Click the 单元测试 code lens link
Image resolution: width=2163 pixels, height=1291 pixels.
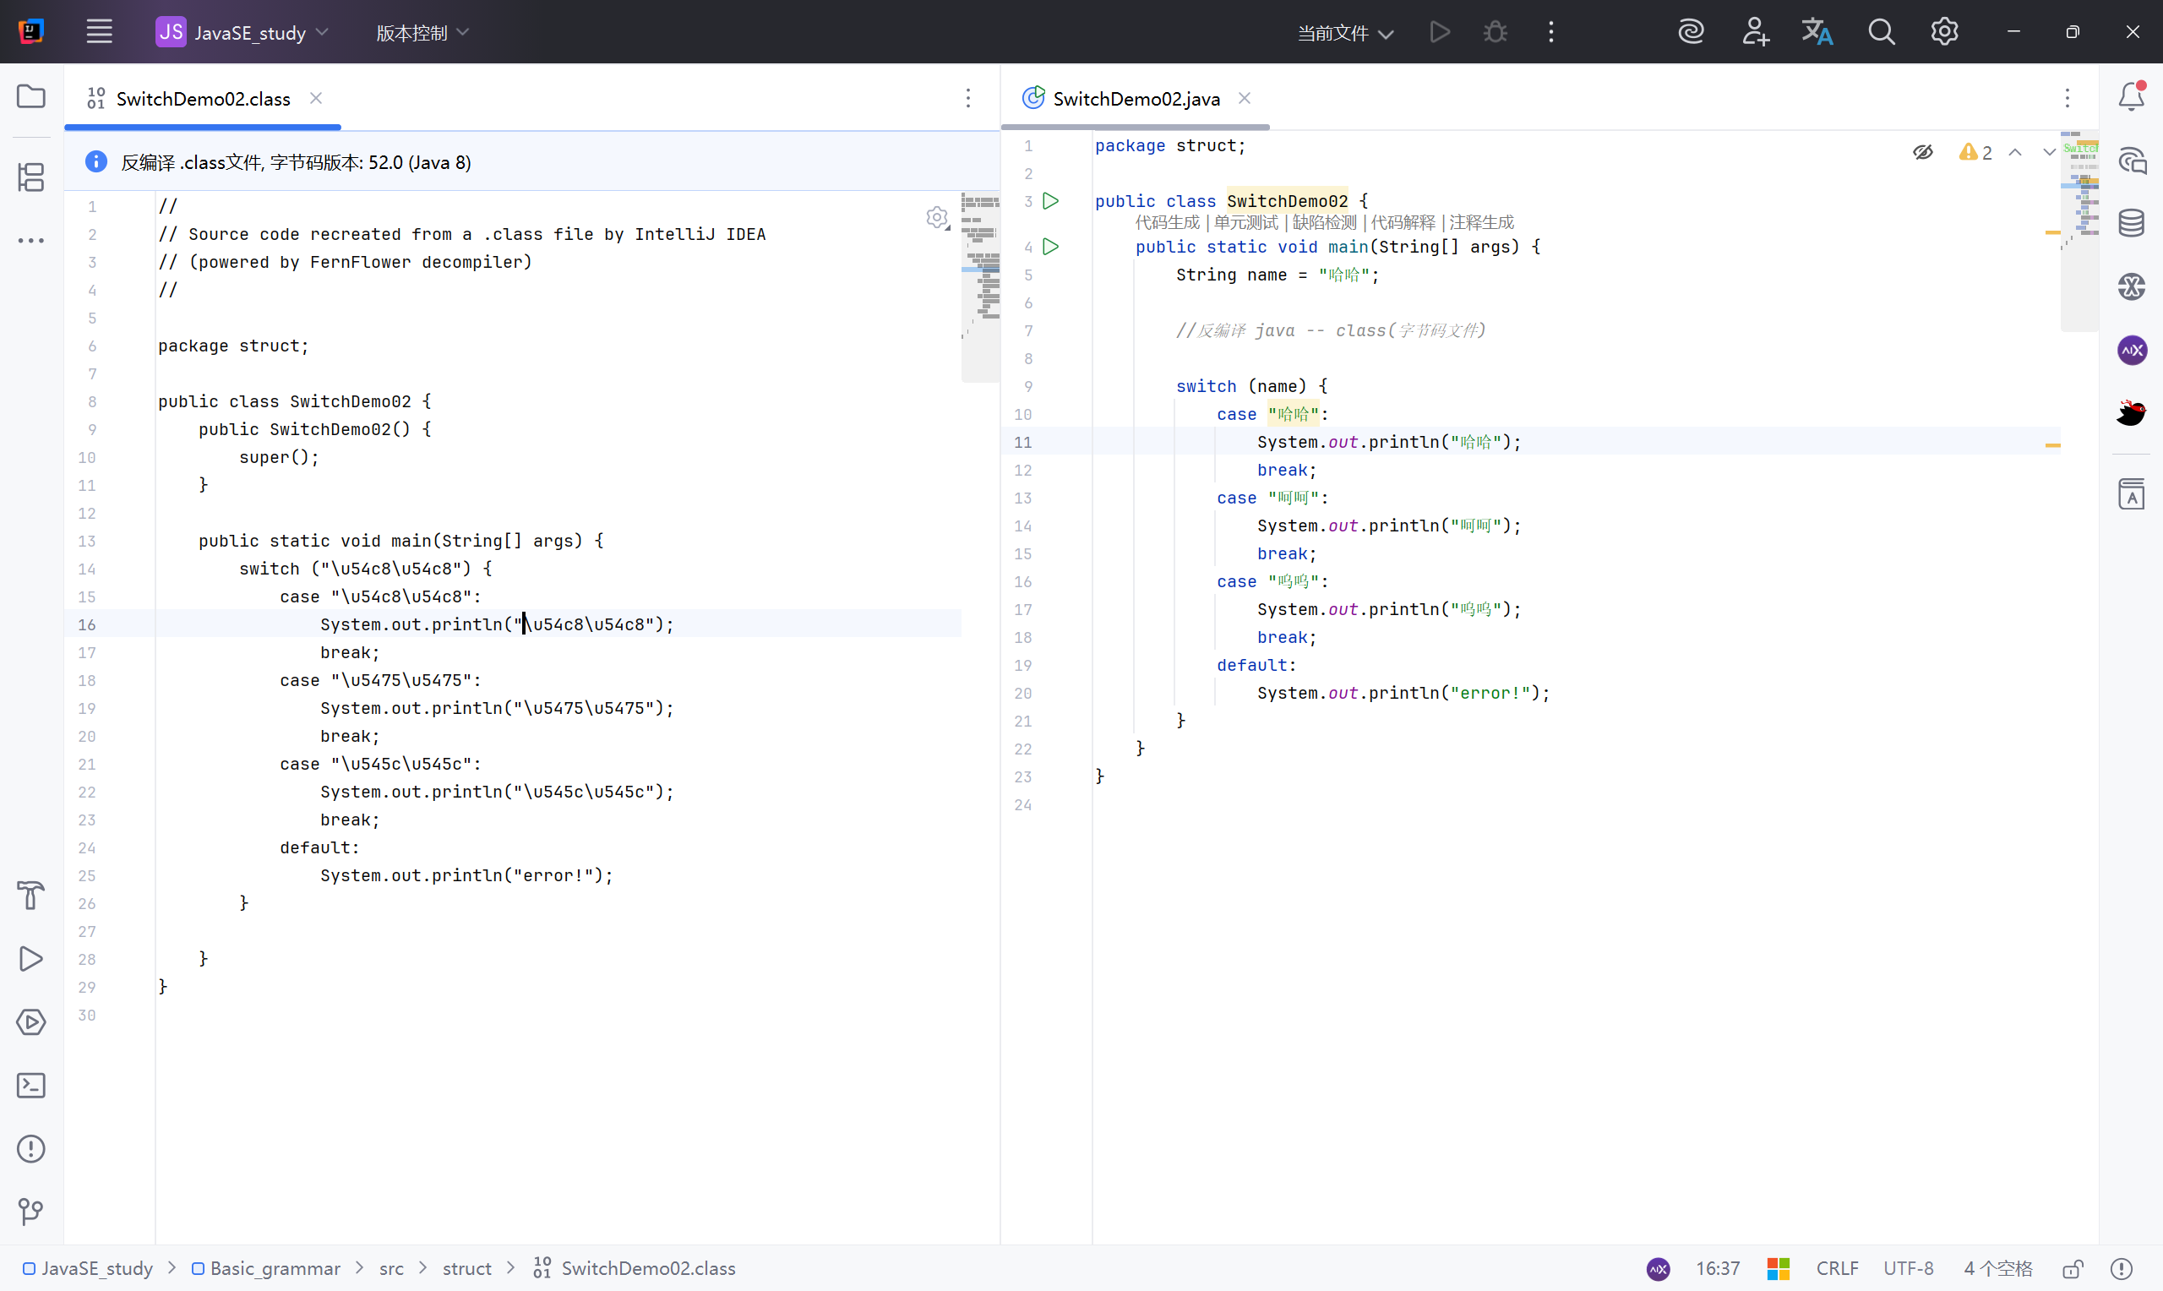point(1245,223)
